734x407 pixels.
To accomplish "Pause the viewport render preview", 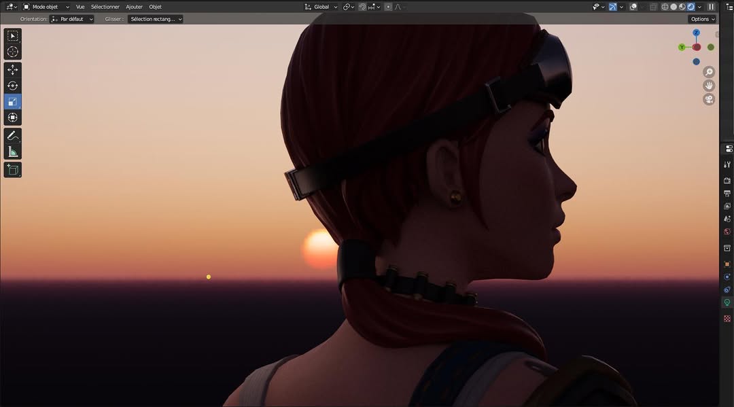I will pos(711,7).
